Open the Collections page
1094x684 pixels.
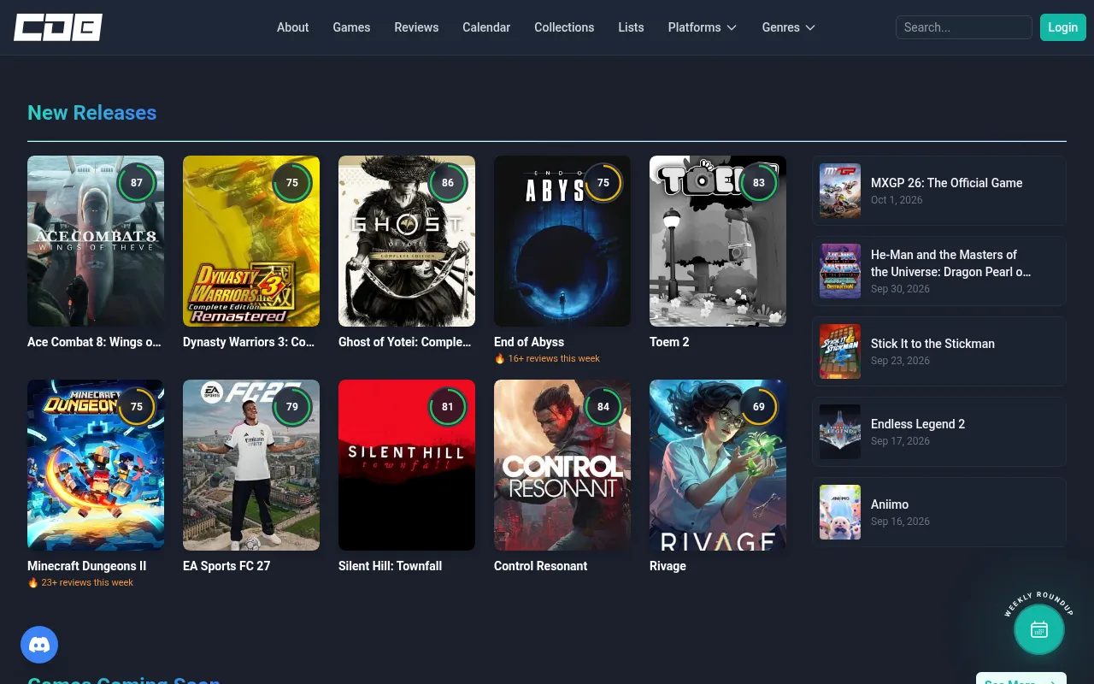coord(564,27)
